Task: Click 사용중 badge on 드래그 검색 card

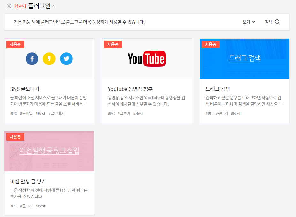Action: coord(211,44)
